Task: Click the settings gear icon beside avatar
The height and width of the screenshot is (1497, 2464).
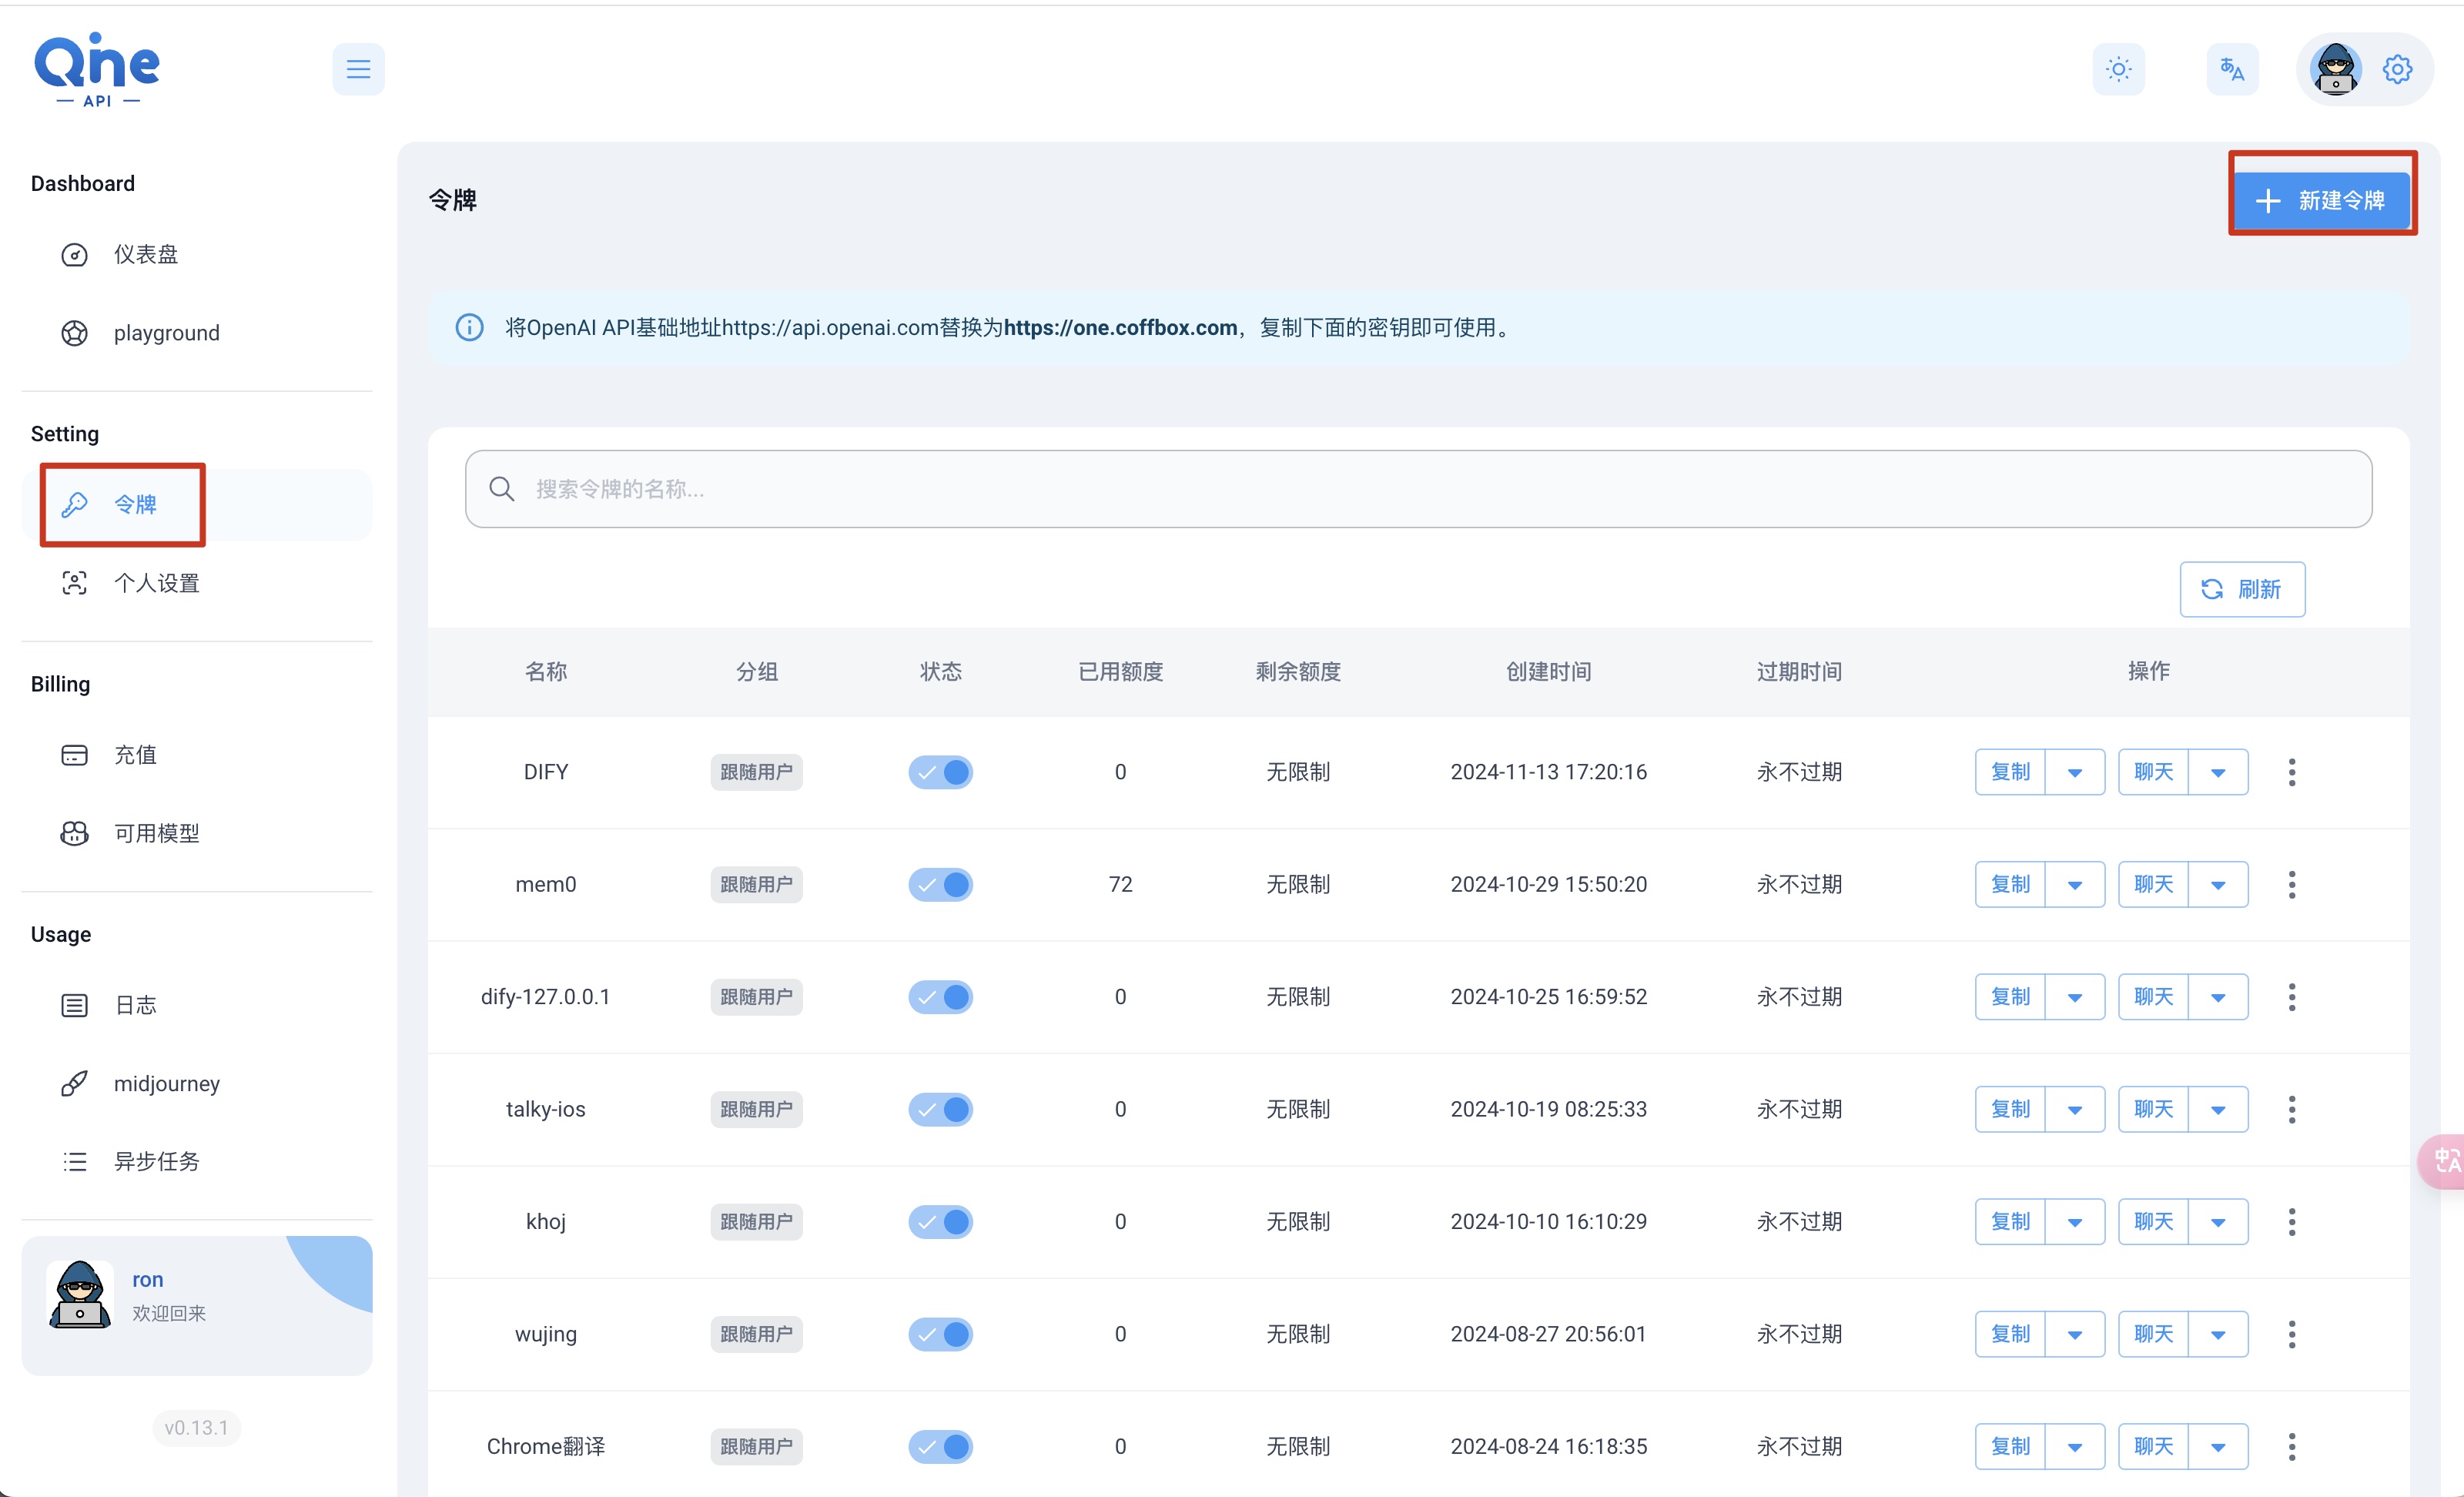Action: point(2397,69)
